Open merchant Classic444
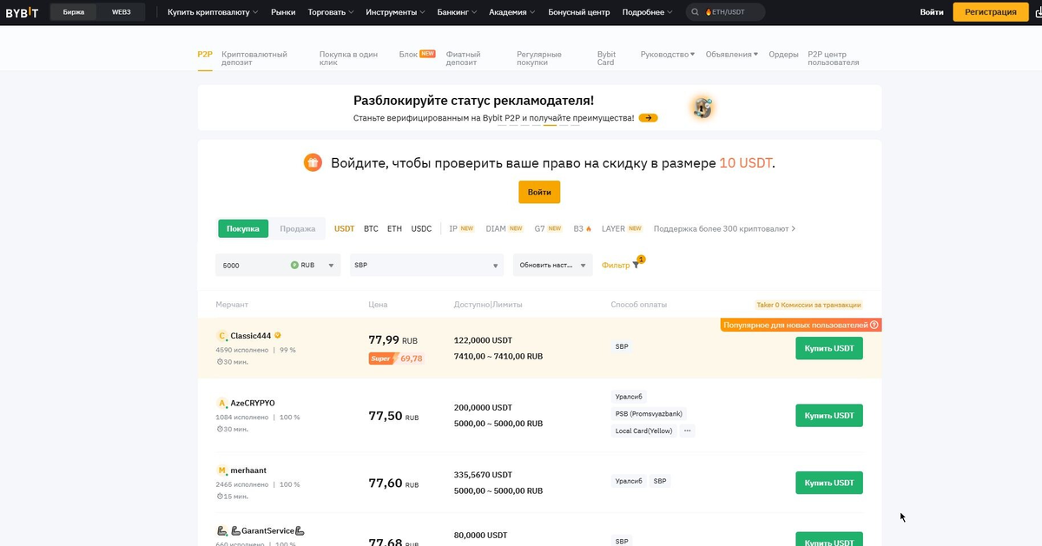The image size is (1042, 546). point(251,335)
